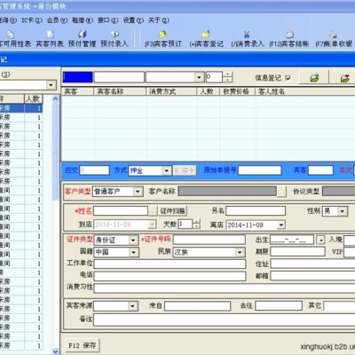Click the browse button after 客户名称 field
Screen dimensions: 355x355
(282, 192)
